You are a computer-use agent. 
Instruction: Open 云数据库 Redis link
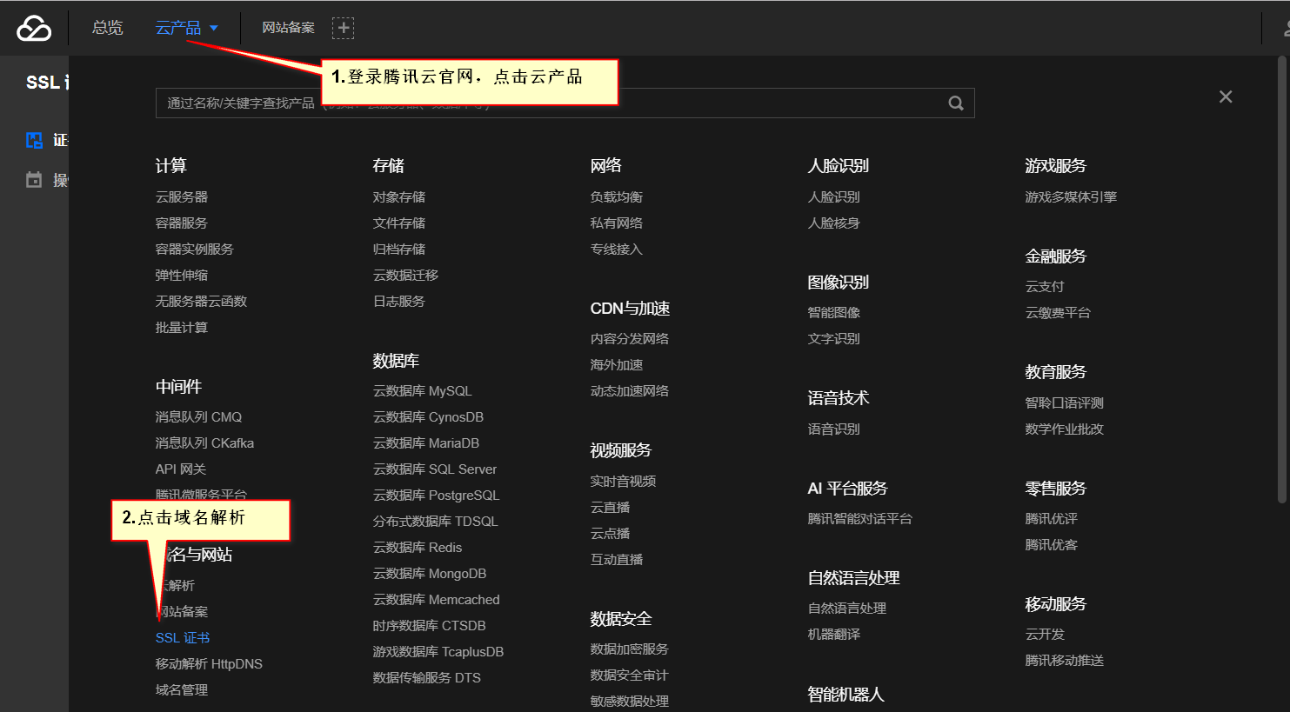[x=418, y=548]
